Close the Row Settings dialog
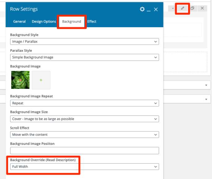This screenshot has height=179, width=212. (156, 10)
